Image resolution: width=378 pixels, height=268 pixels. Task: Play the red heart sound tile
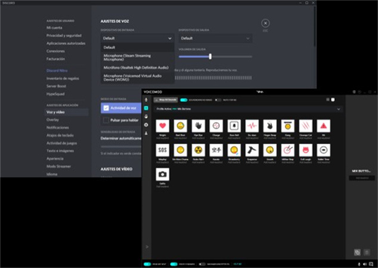click(163, 126)
